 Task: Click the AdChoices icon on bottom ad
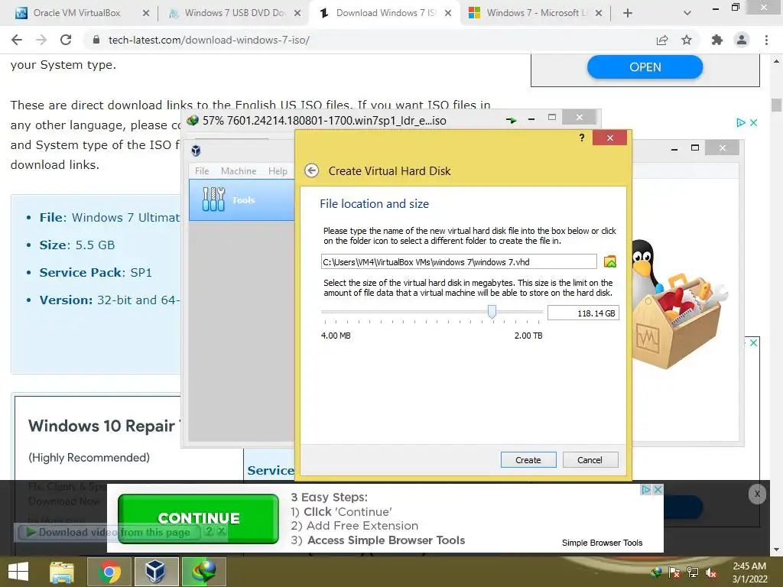pos(646,490)
